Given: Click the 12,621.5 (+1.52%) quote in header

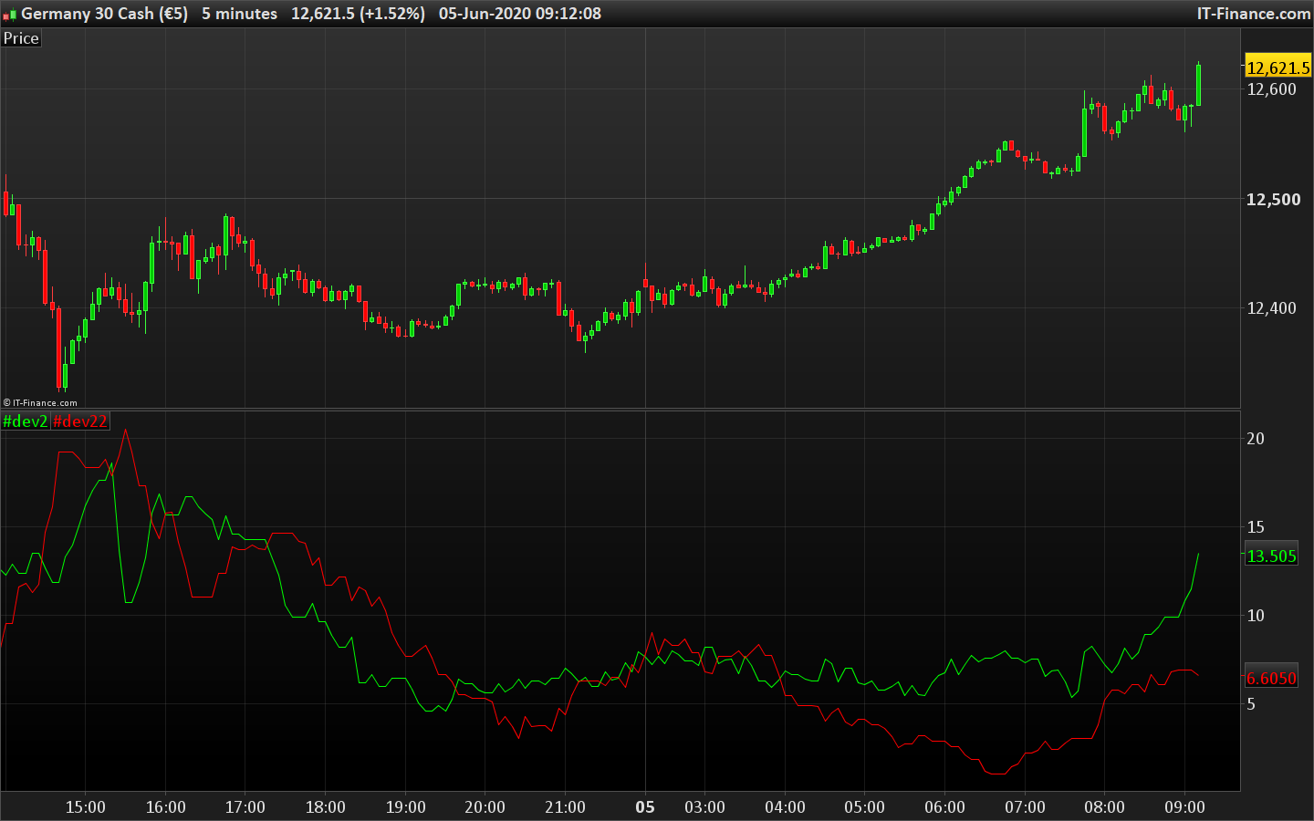Looking at the screenshot, I should (x=358, y=14).
